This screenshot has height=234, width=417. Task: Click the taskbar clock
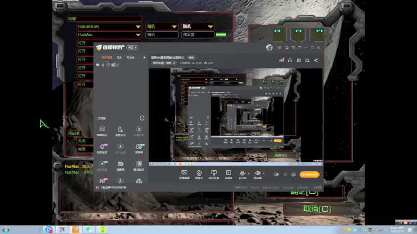(397, 230)
